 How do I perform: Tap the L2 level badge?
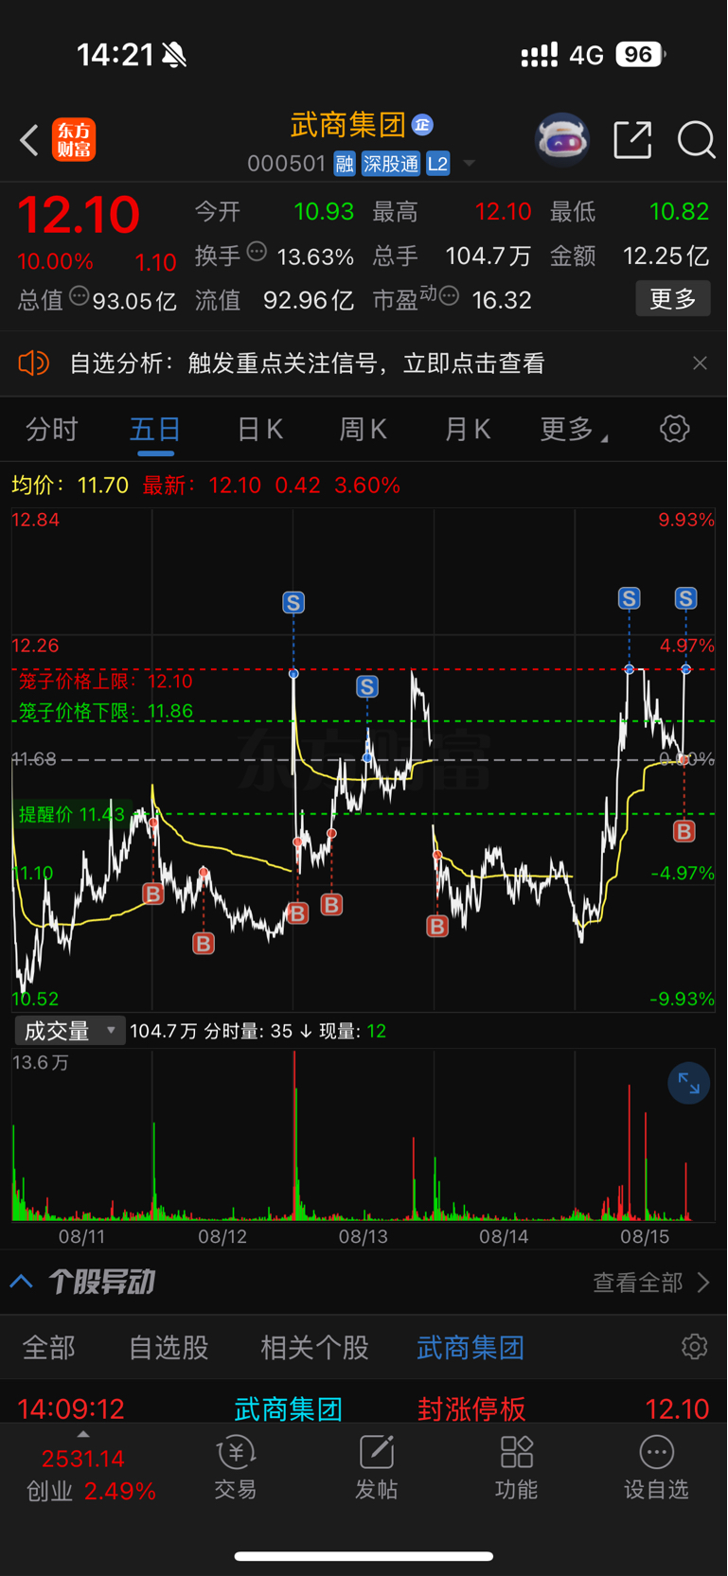437,164
